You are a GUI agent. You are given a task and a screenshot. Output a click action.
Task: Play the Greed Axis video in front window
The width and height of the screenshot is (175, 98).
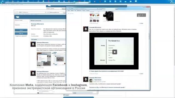115,52
